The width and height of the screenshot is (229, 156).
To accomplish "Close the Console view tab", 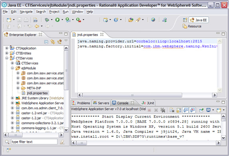I will [133, 103].
